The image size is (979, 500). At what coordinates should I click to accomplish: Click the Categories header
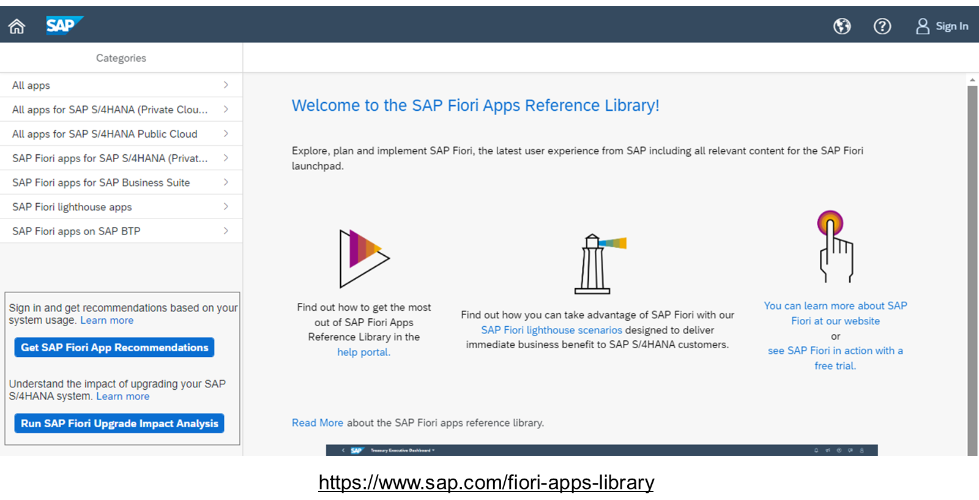(x=121, y=58)
